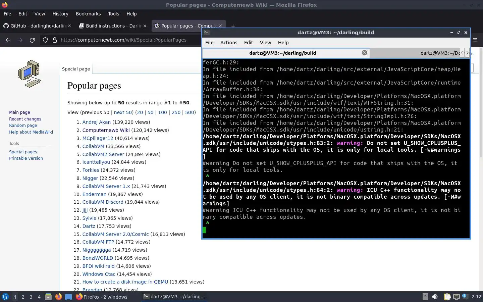The height and width of the screenshot is (302, 483).
Task: Open the Printable version link
Action: pyautogui.click(x=26, y=158)
